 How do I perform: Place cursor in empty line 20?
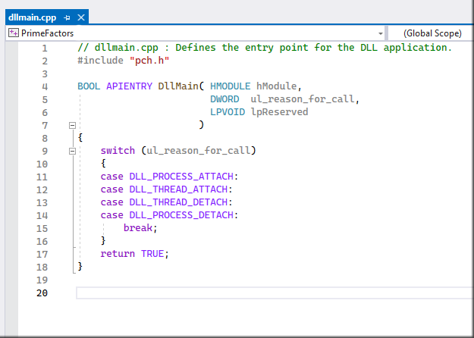click(x=275, y=293)
